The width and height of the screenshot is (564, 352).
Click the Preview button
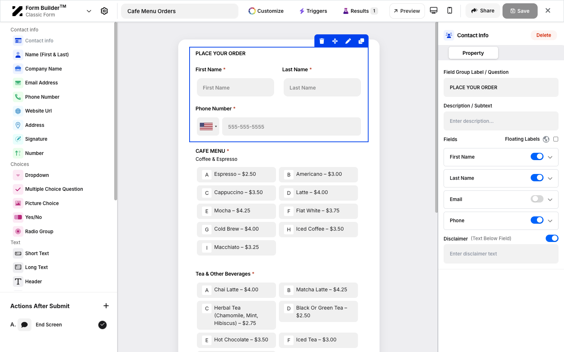pyautogui.click(x=407, y=11)
